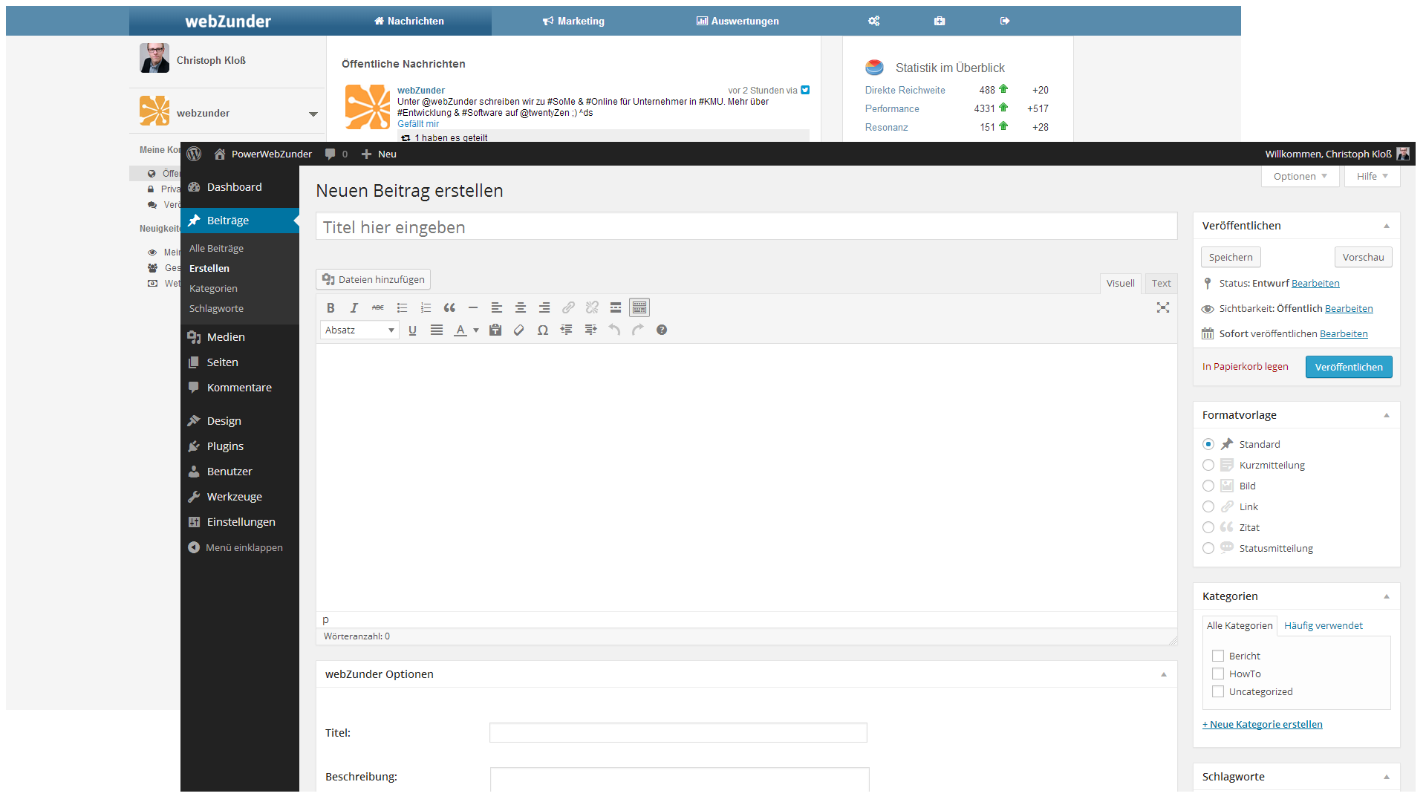The width and height of the screenshot is (1426, 802).
Task: Center-align the text
Action: (x=521, y=307)
